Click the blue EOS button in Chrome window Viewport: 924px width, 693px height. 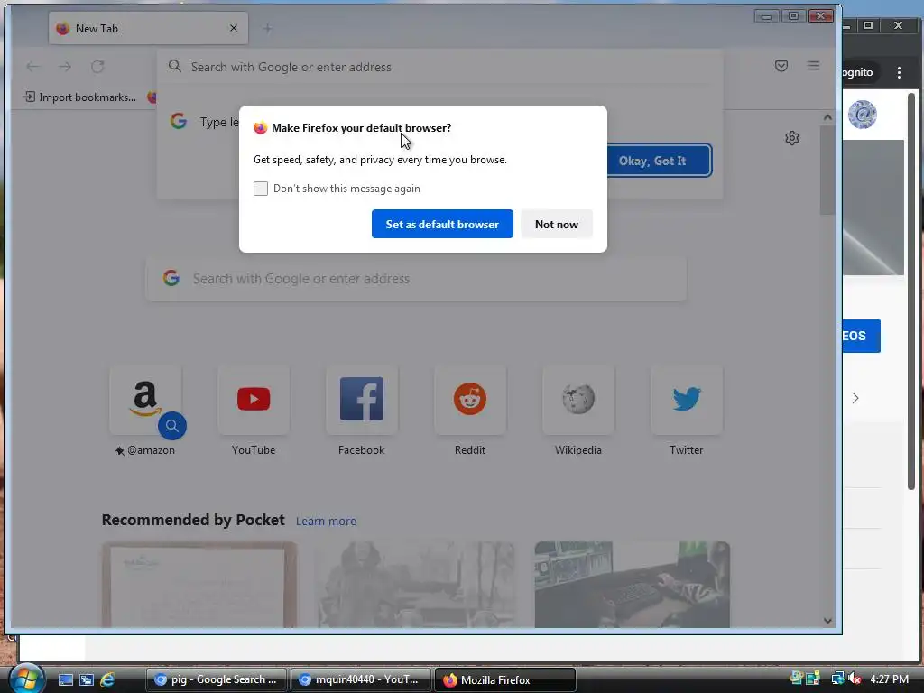pyautogui.click(x=862, y=336)
